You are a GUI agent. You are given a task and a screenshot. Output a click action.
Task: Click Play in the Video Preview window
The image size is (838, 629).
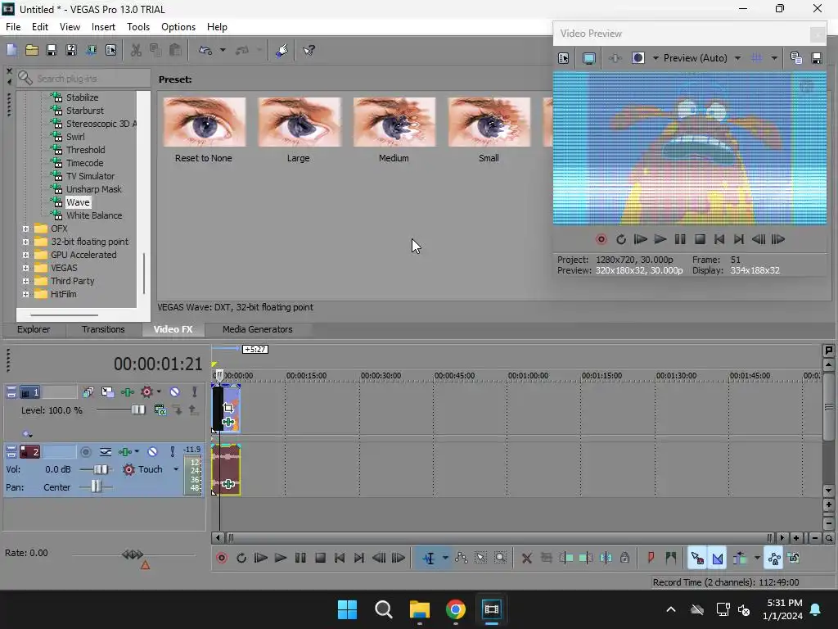tap(660, 239)
